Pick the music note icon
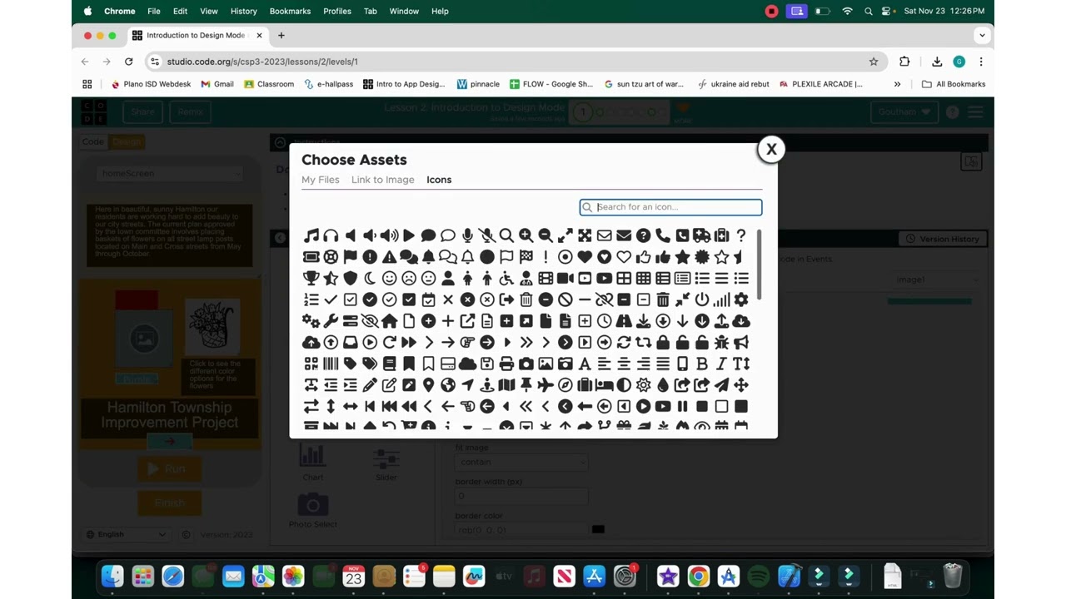Image resolution: width=1066 pixels, height=599 pixels. coord(311,235)
